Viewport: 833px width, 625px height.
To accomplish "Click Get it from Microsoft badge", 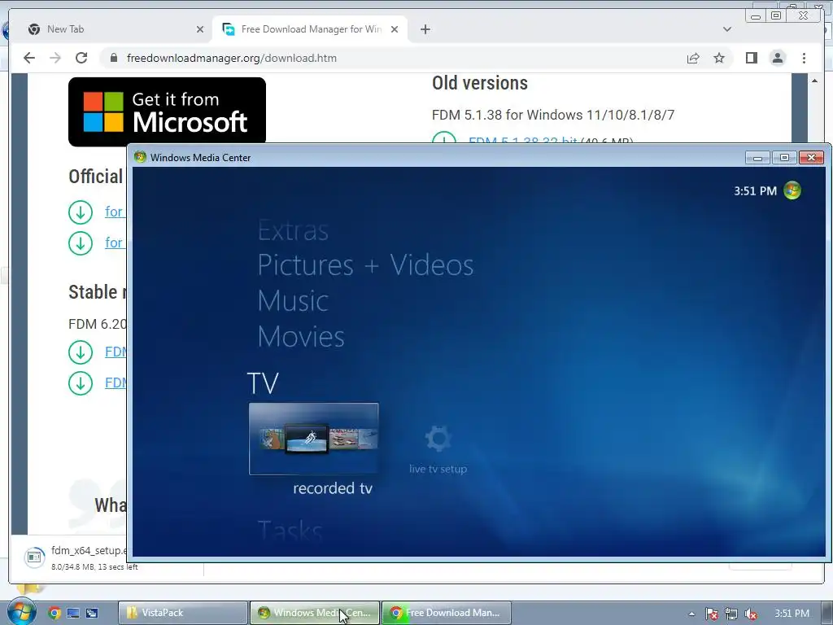I will (167, 111).
